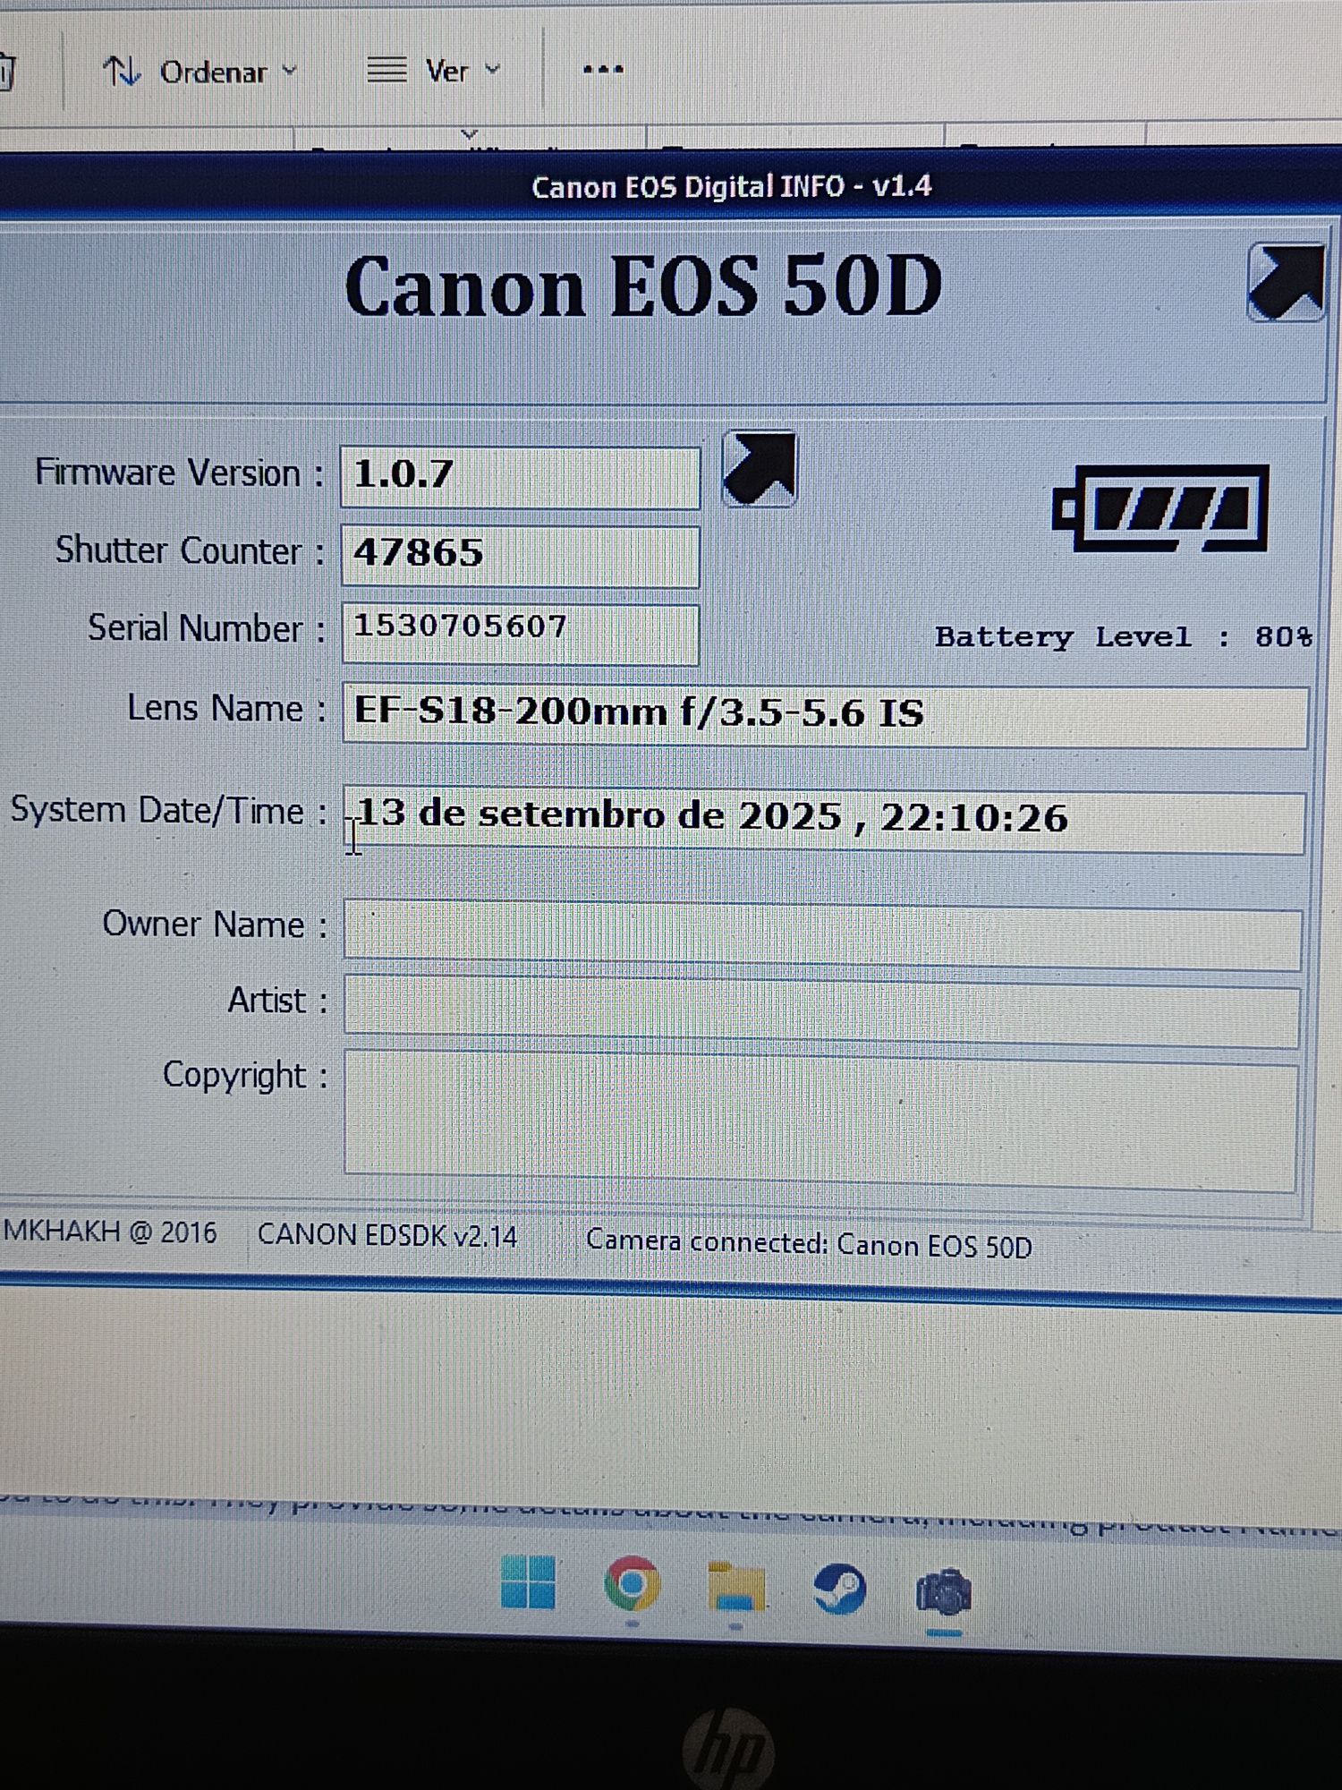Image resolution: width=1342 pixels, height=1790 pixels.
Task: Click the Serial Number field
Action: click(x=520, y=634)
